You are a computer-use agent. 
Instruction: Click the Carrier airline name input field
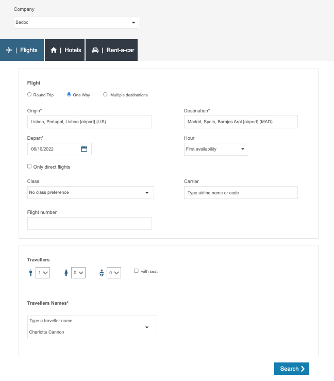coord(241,192)
